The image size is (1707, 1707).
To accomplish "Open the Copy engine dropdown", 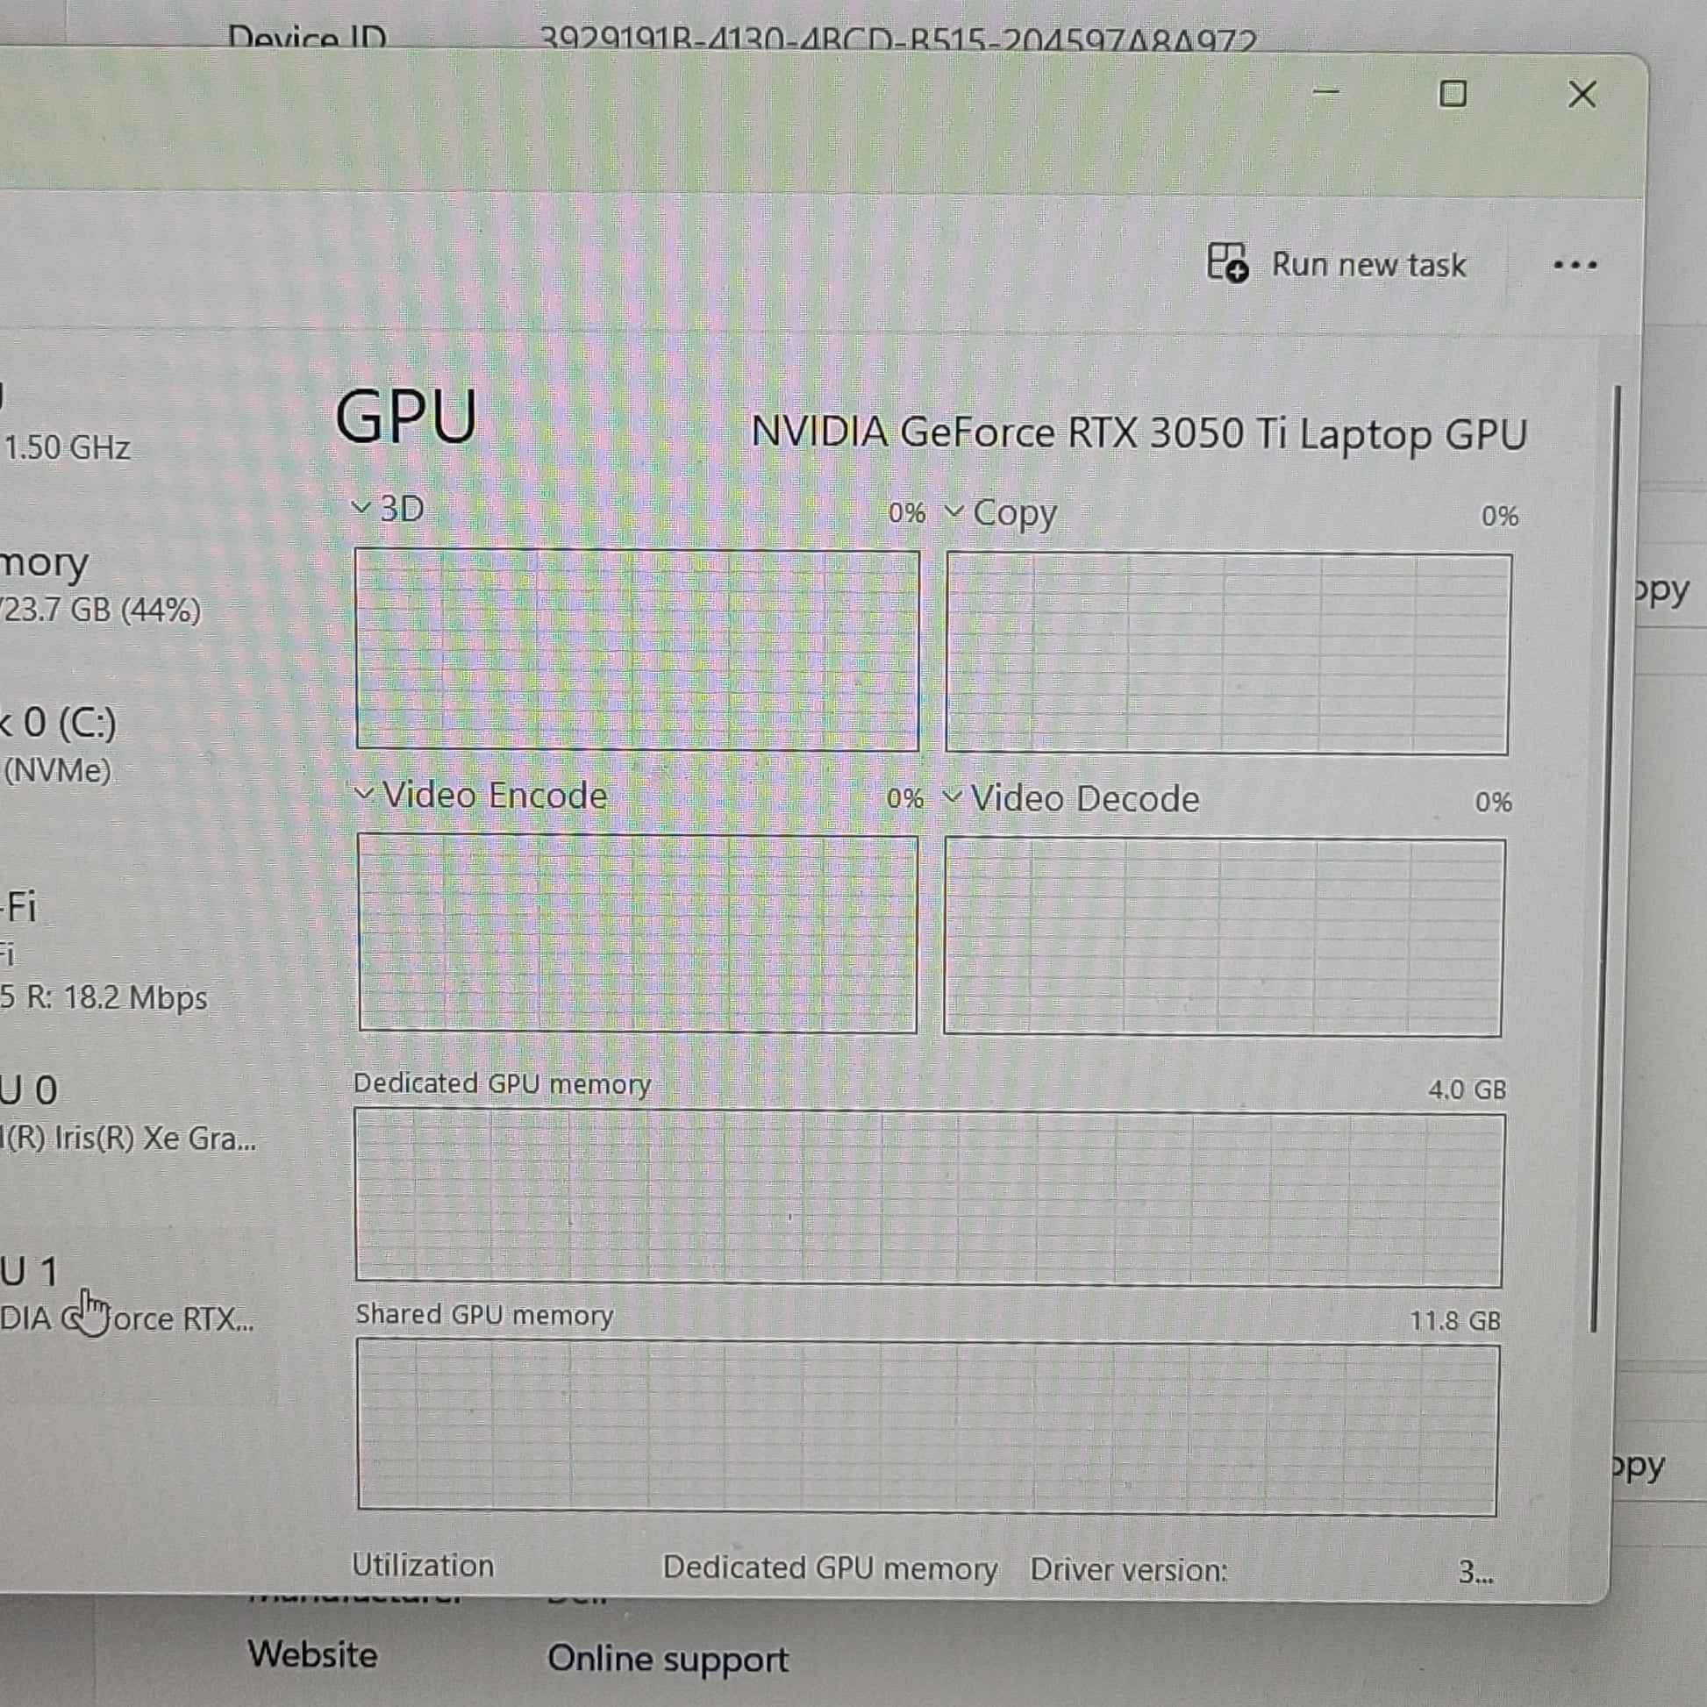I will pyautogui.click(x=953, y=511).
